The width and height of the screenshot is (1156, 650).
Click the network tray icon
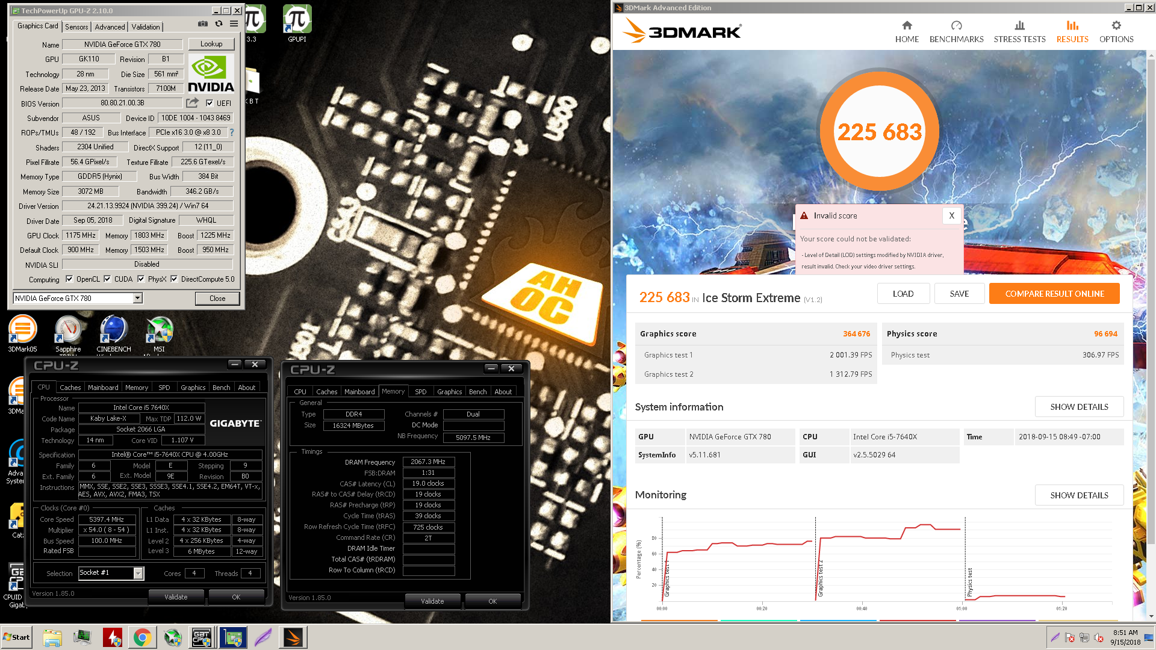pyautogui.click(x=1084, y=637)
